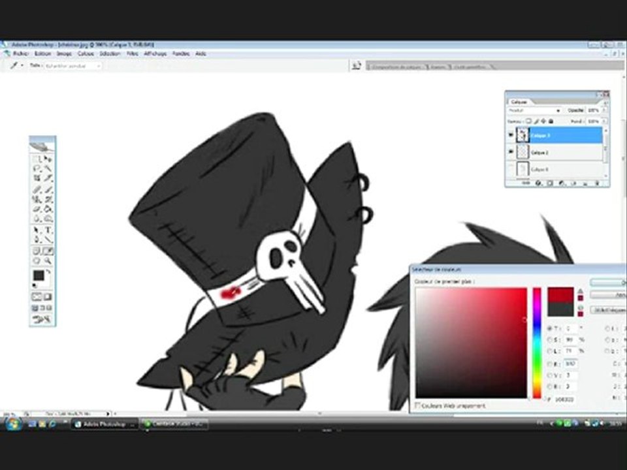Open Adobe Photoshop taskbar button
This screenshot has height=470, width=627.
pos(105,424)
